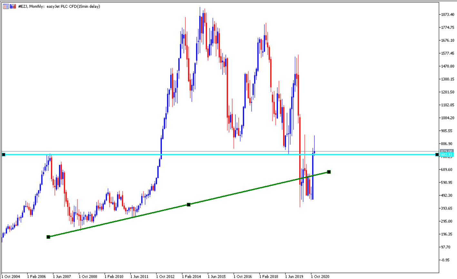Click the 1873.40 price scale label
The width and height of the screenshot is (457, 279).
pyautogui.click(x=448, y=15)
